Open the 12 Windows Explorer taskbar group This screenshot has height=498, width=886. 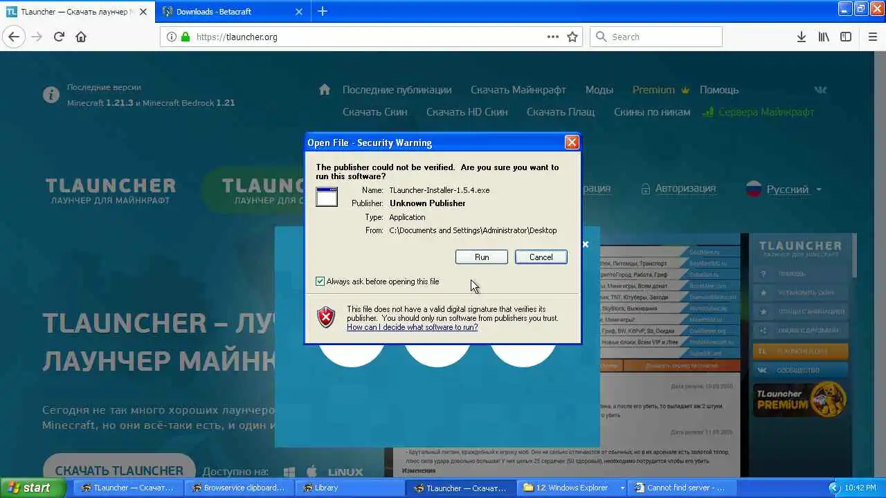[x=572, y=488]
